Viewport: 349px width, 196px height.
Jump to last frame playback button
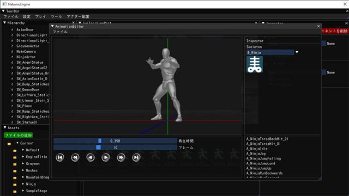[136, 157]
